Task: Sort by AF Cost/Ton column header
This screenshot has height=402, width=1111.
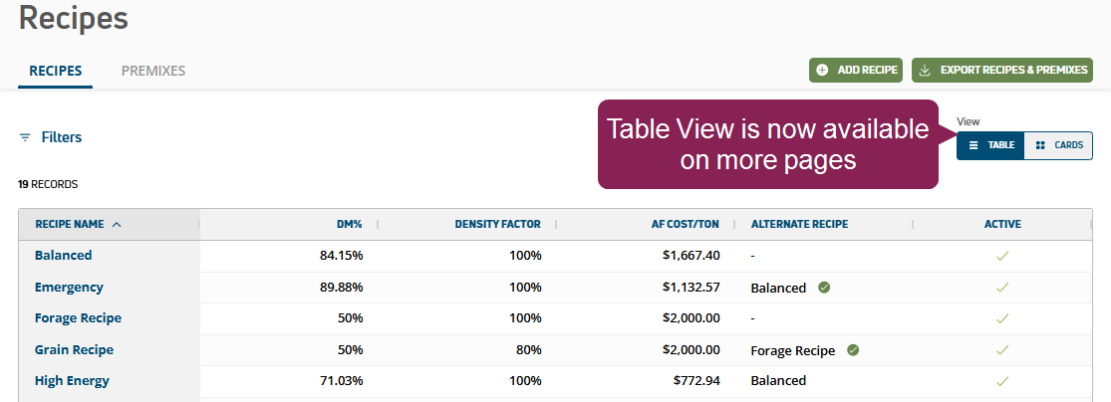Action: [x=686, y=225]
